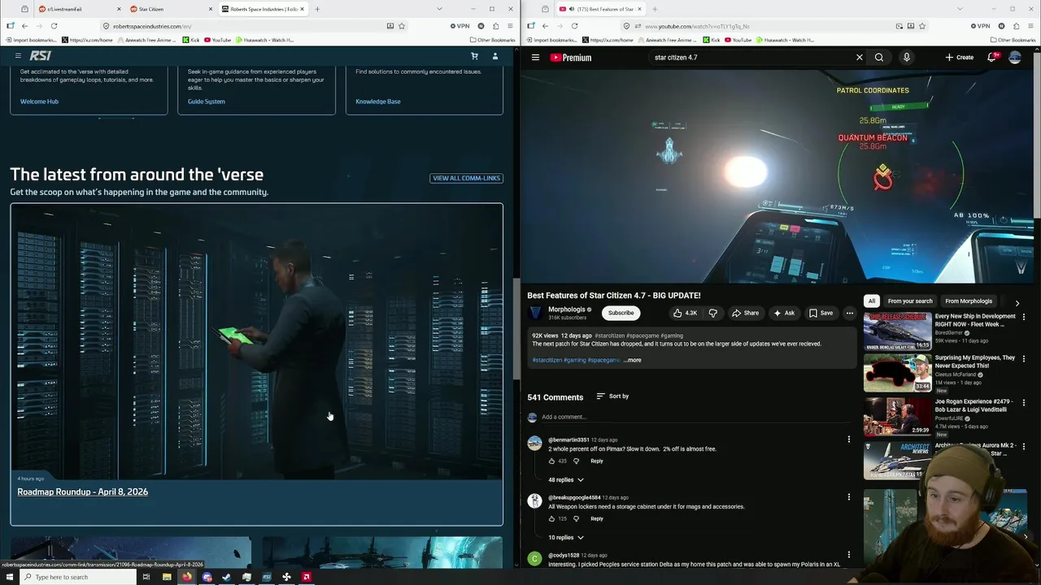
Task: Open more actions menu under the video
Action: coord(849,313)
